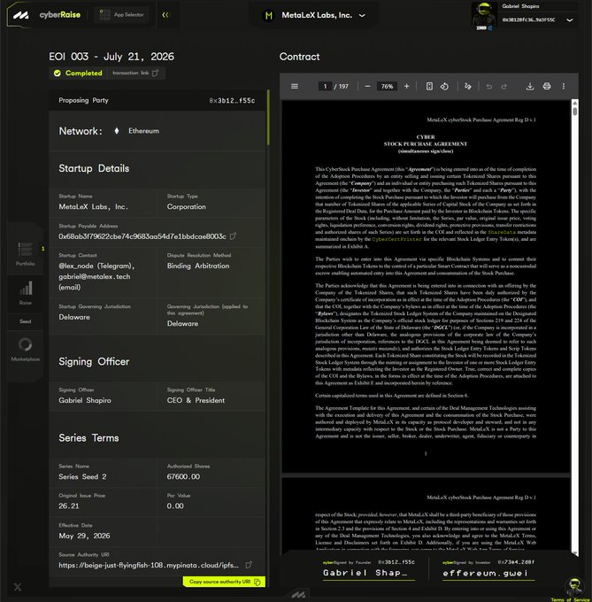
Task: Download the contract PDF
Action: (530, 87)
